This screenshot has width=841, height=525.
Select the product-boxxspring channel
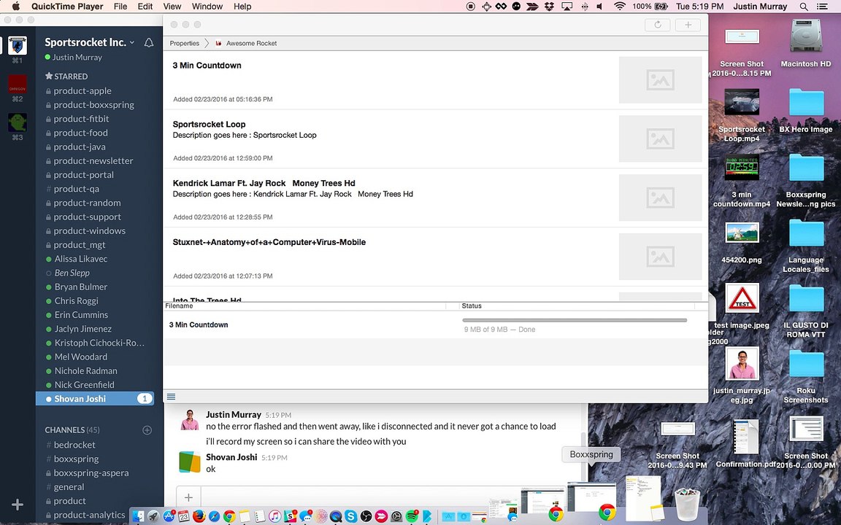(x=94, y=105)
